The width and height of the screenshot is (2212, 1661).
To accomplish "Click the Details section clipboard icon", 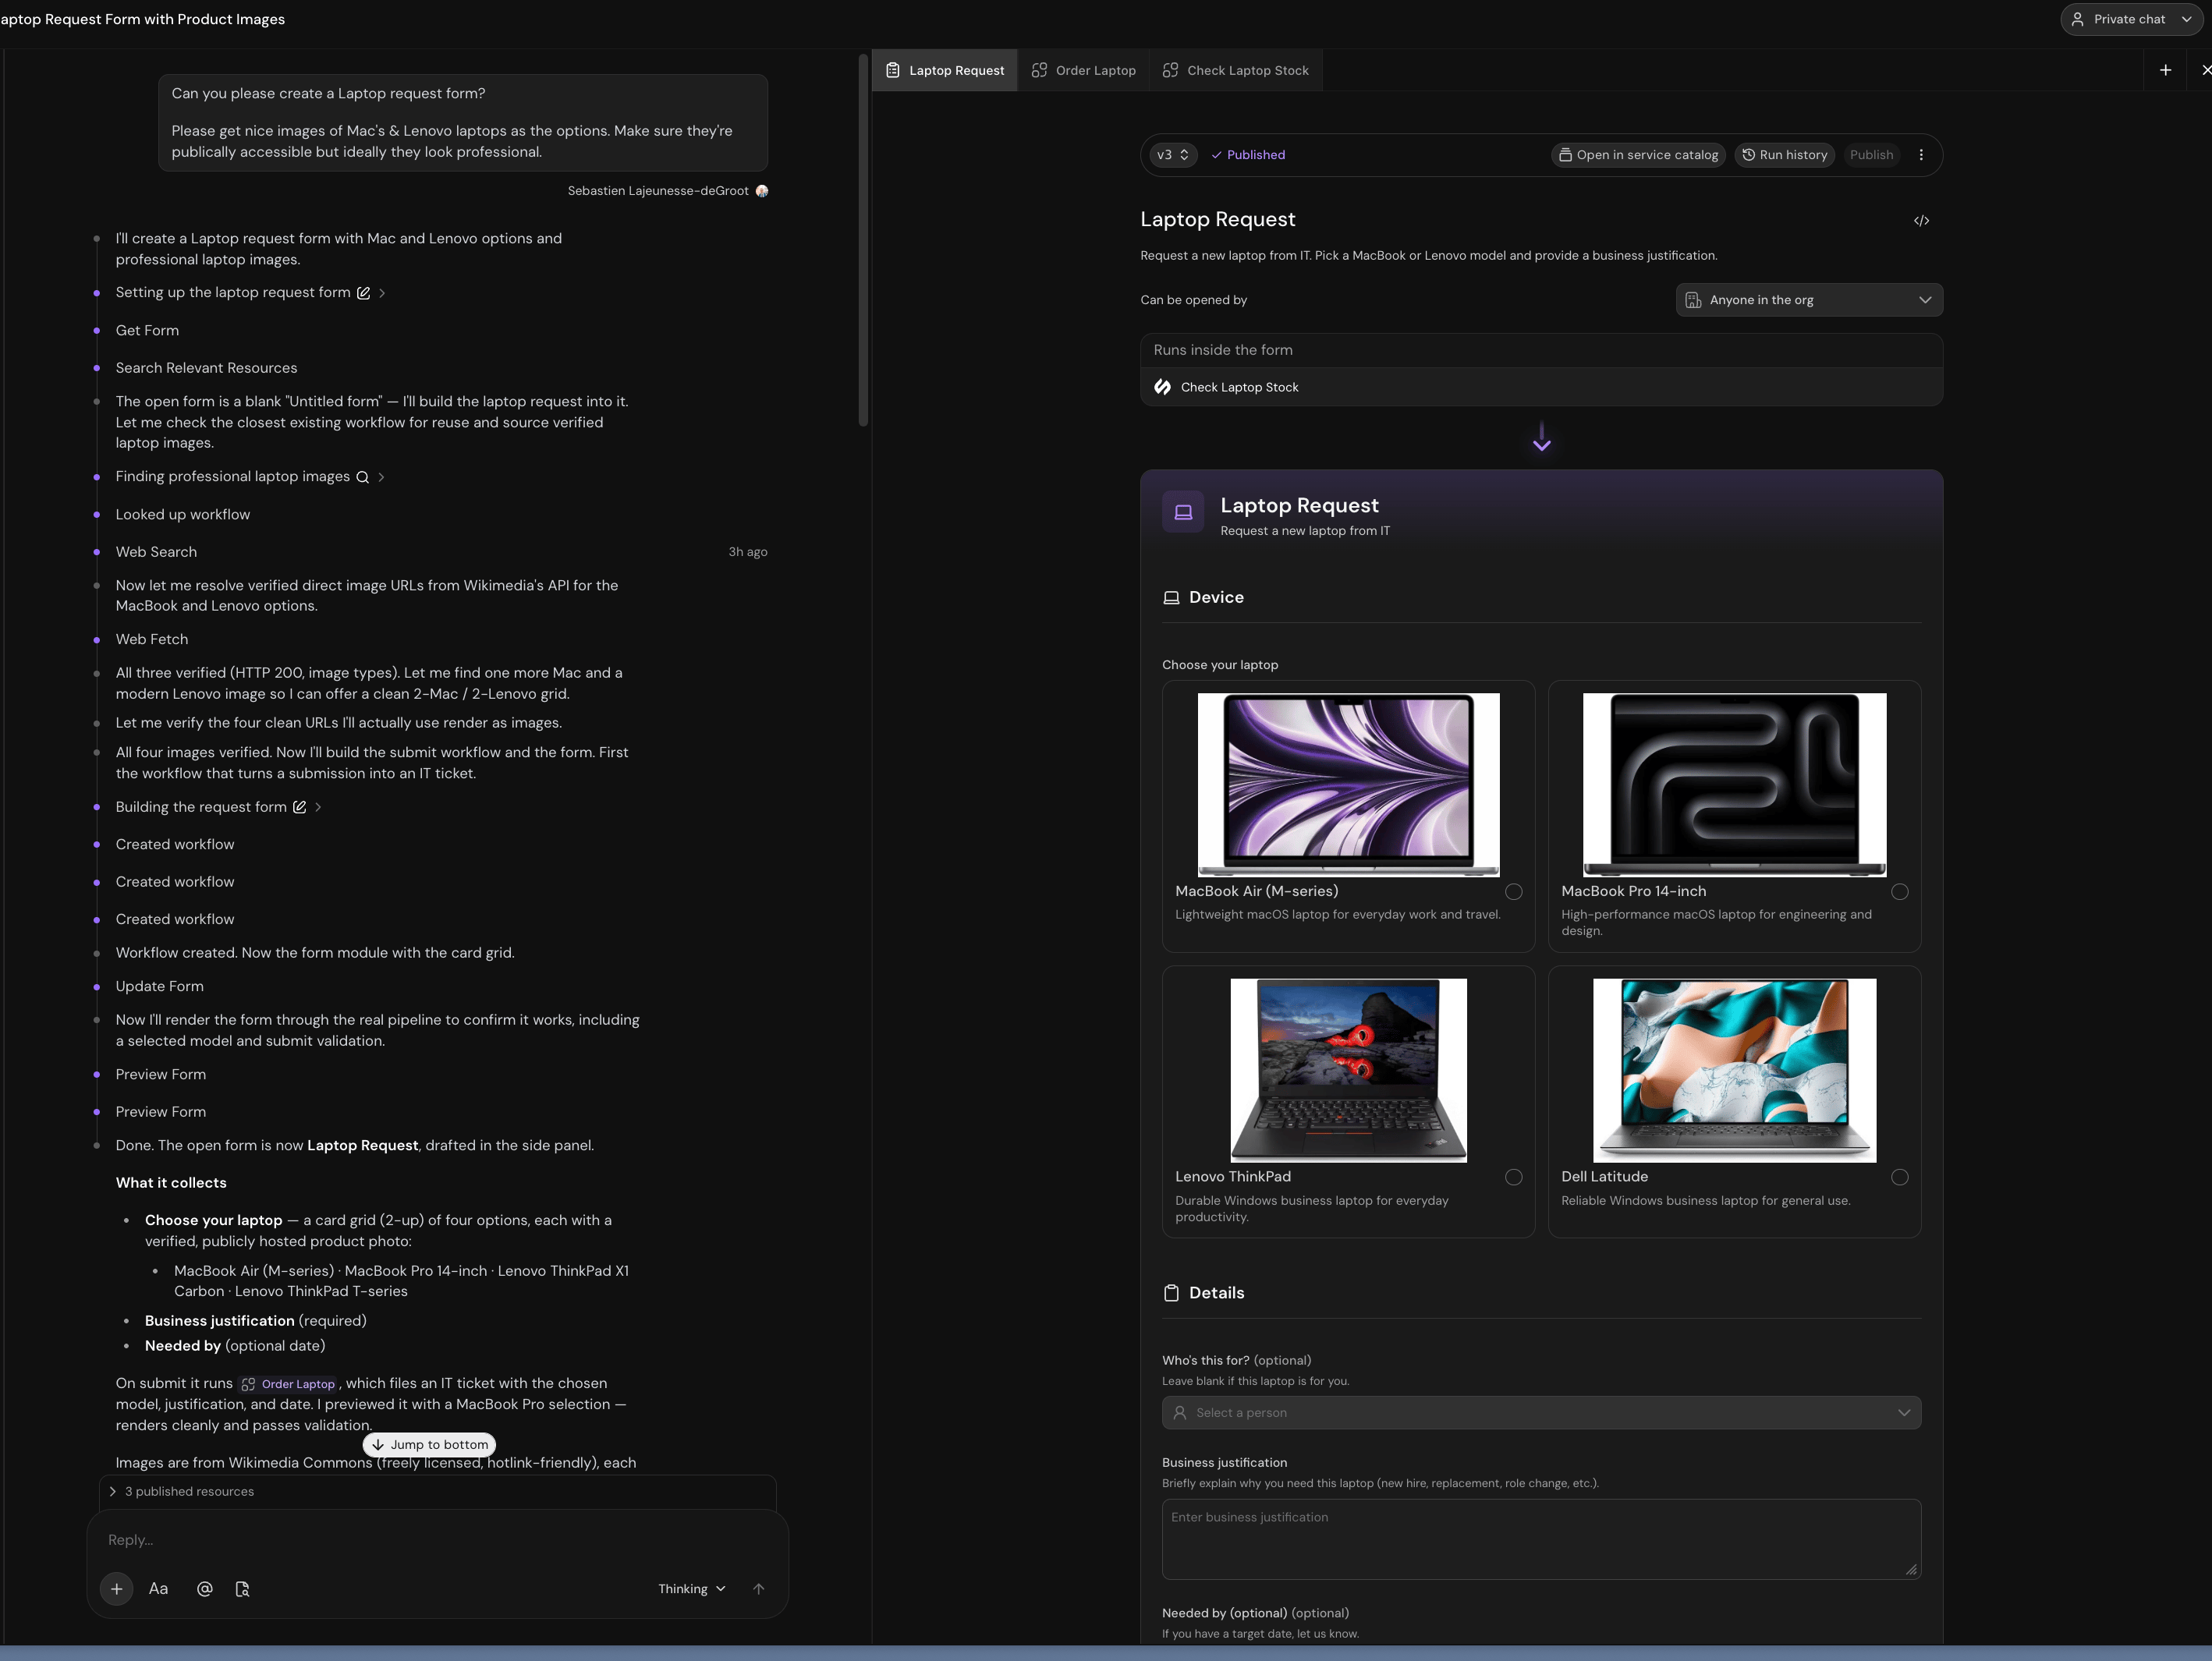I will point(1171,1293).
